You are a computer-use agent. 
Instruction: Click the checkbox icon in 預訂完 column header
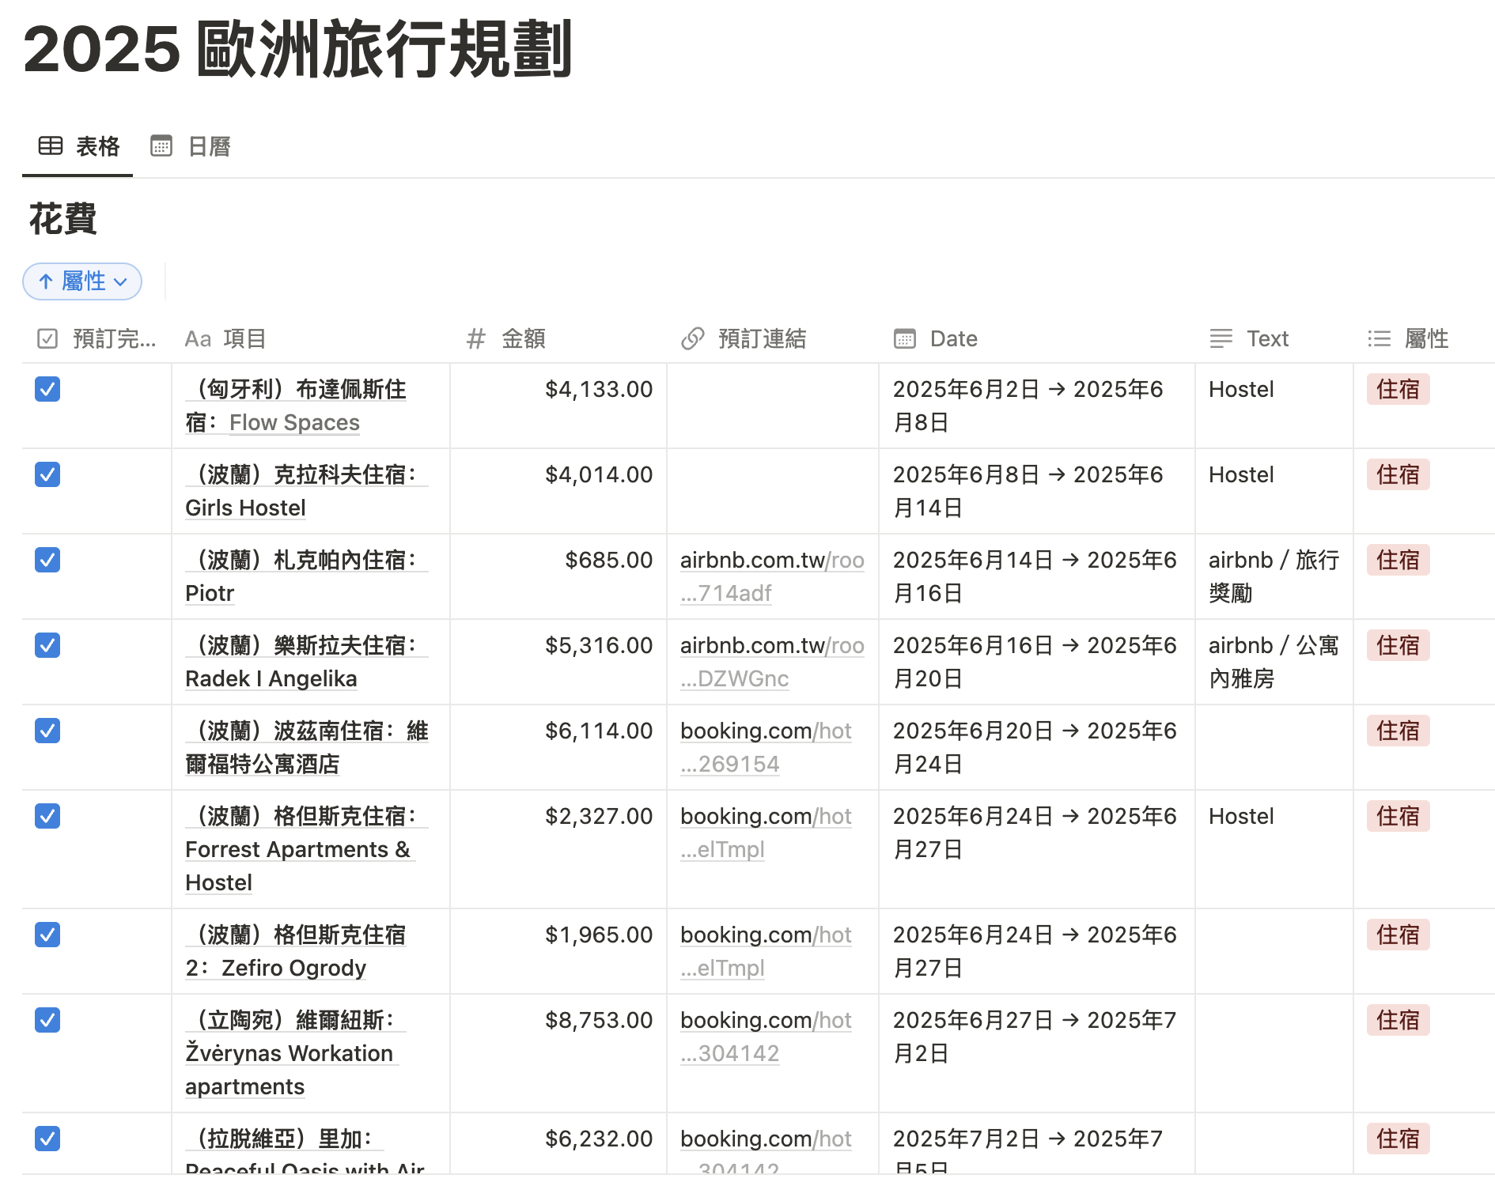(x=47, y=339)
